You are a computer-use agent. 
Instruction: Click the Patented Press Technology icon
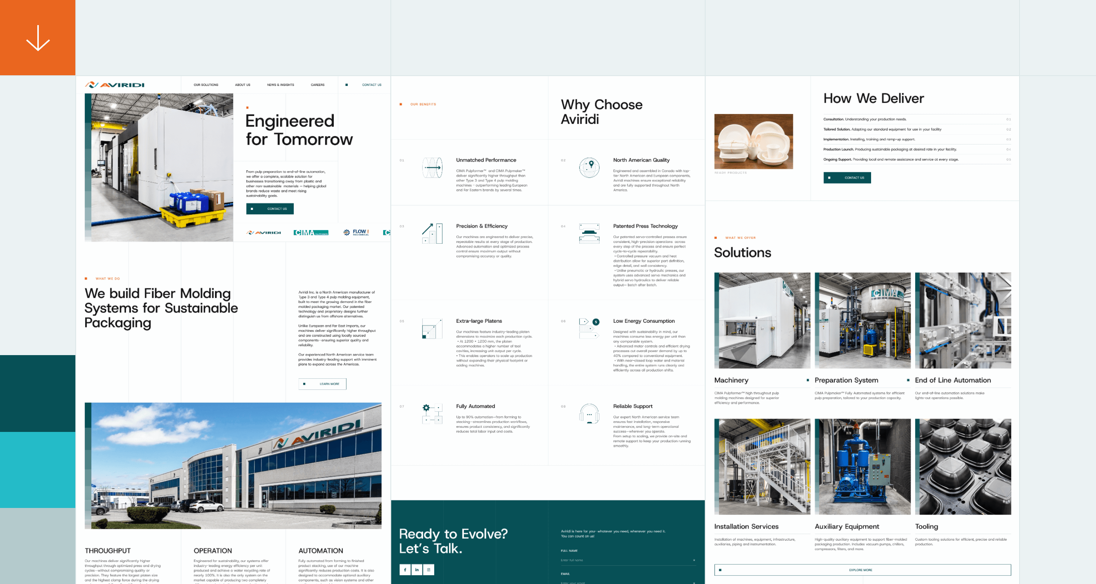589,233
